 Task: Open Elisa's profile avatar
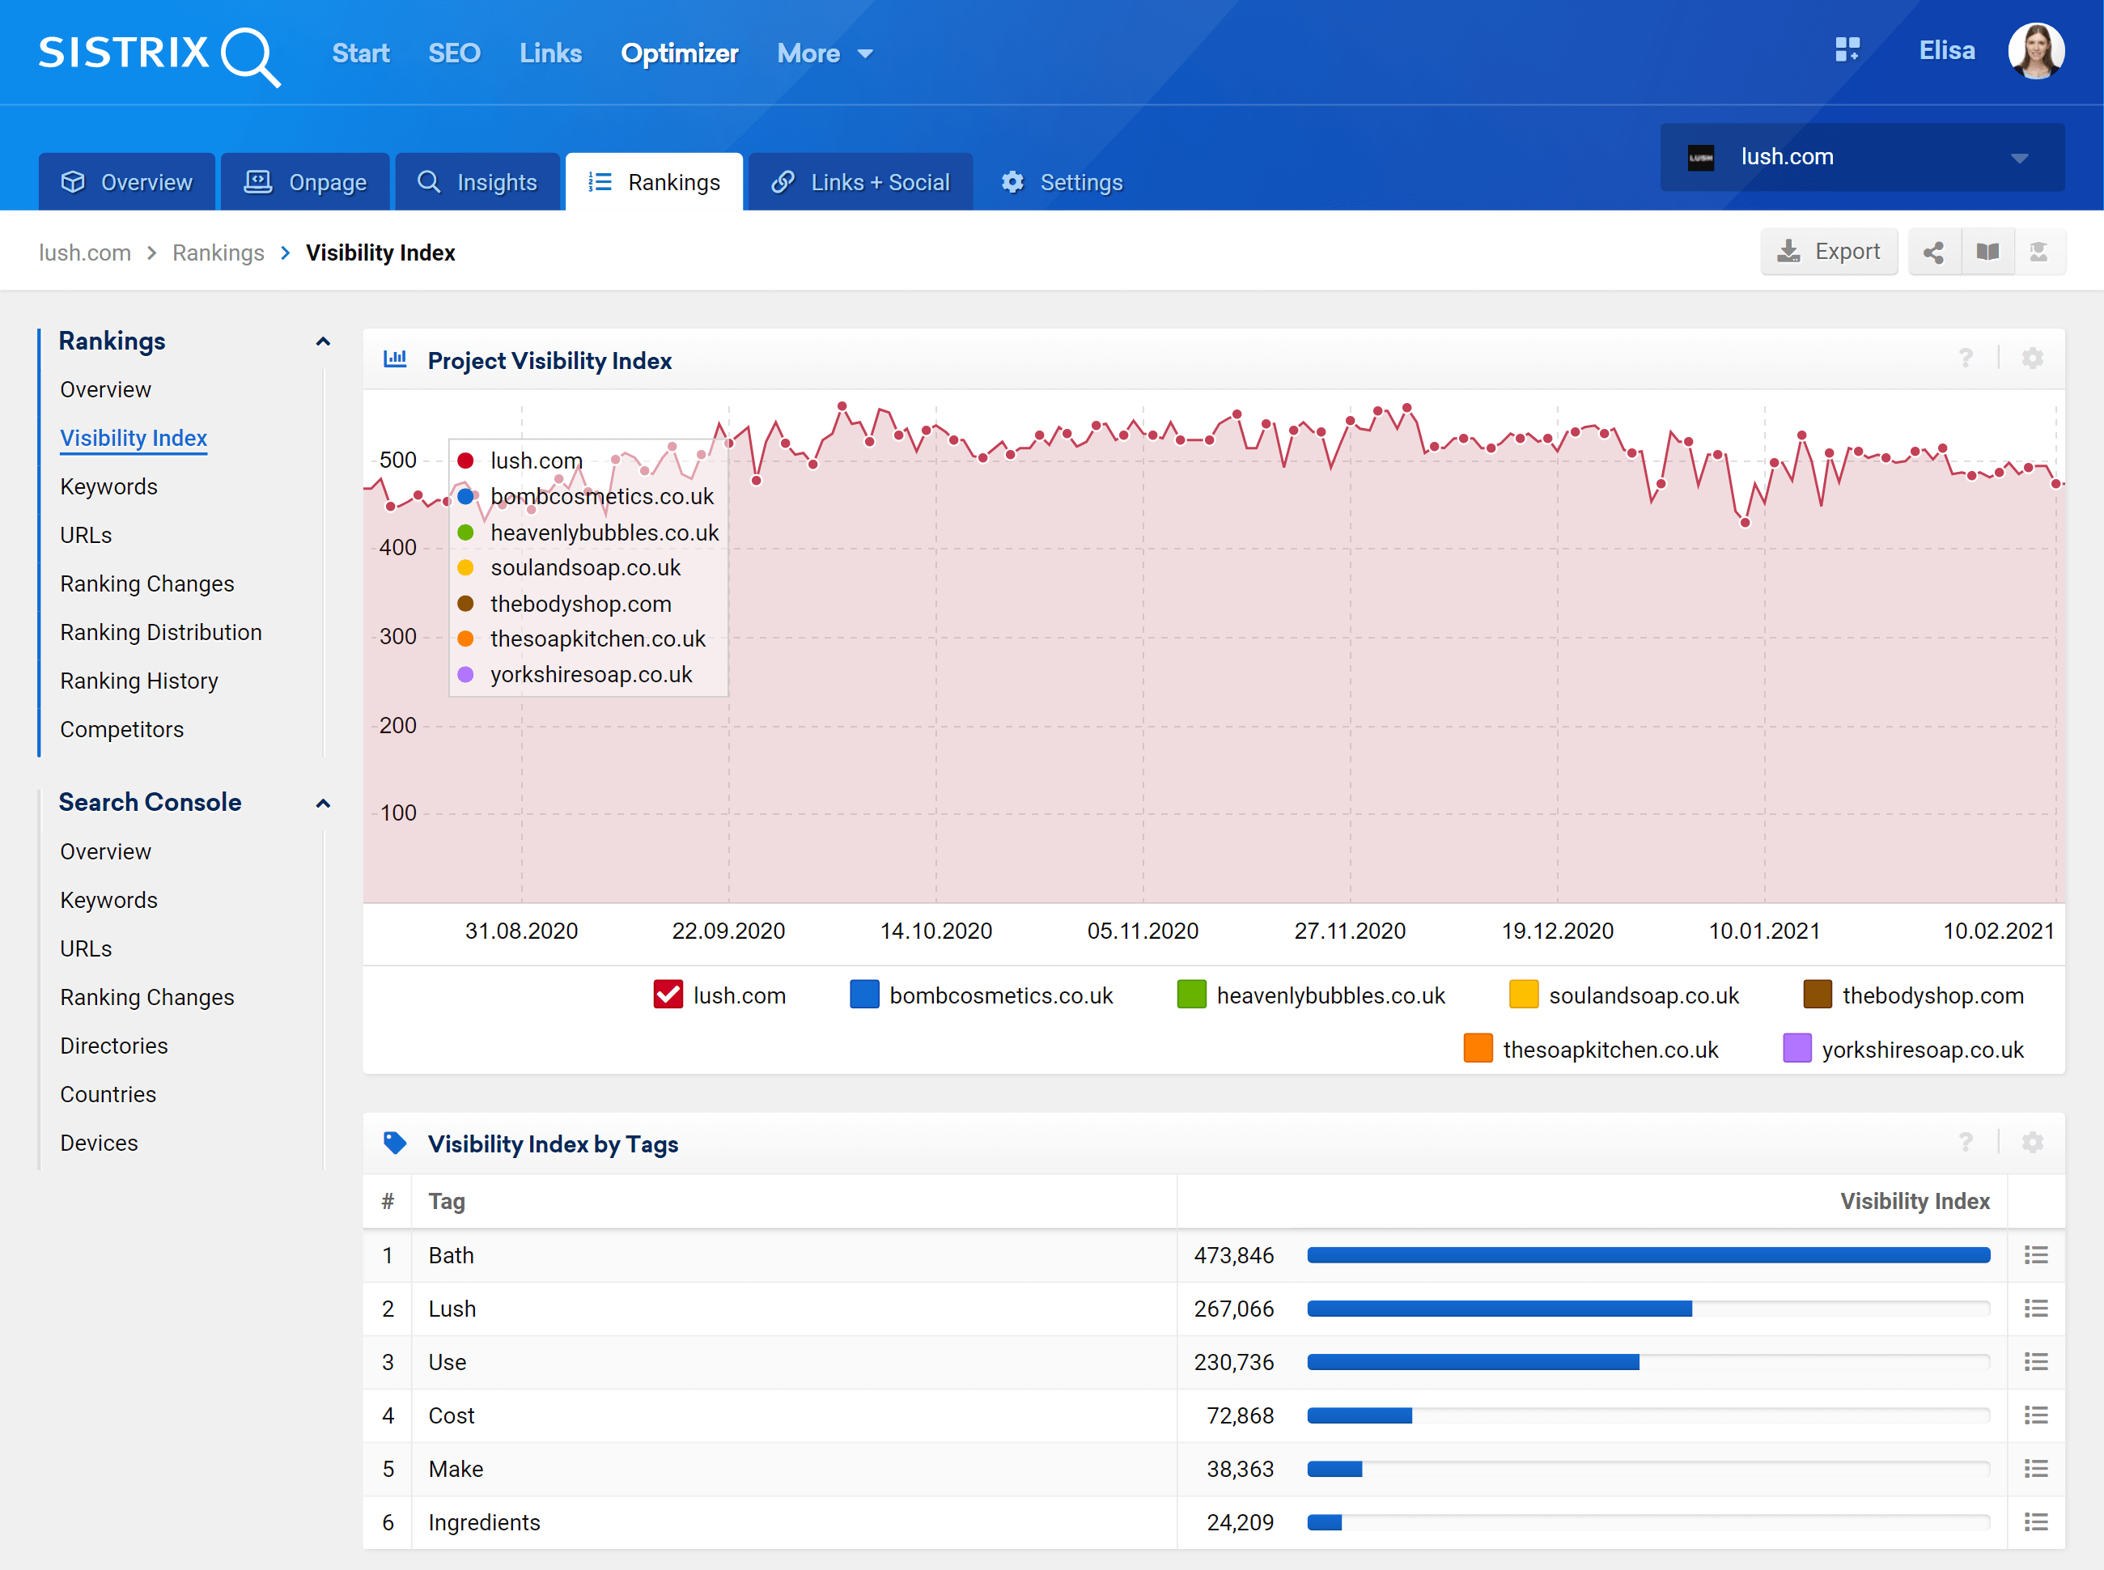2035,51
